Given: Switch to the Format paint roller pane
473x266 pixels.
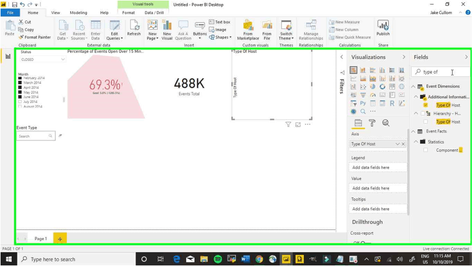Looking at the screenshot, I should tap(372, 123).
